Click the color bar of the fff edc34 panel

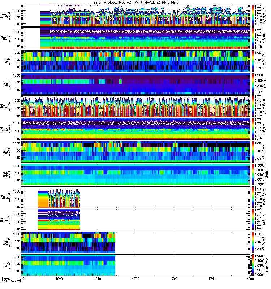[253, 197]
